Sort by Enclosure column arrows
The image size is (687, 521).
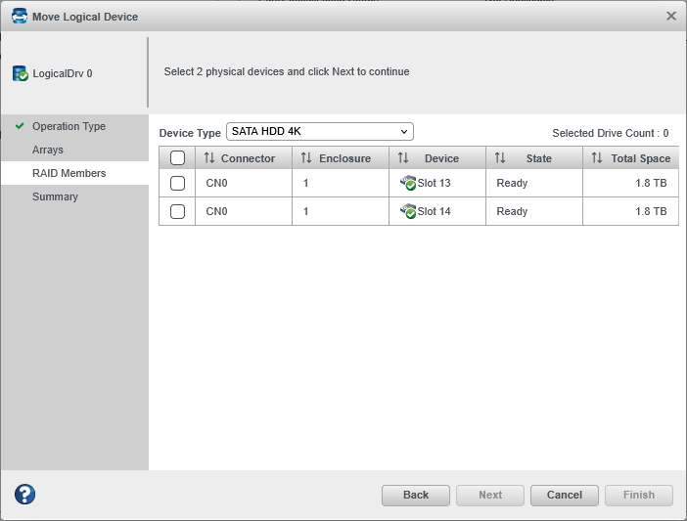pyautogui.click(x=306, y=158)
